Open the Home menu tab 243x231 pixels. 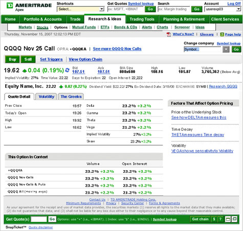click(10, 19)
